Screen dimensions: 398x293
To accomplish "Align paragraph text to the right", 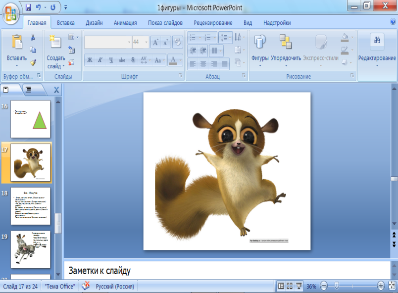I will coord(214,63).
